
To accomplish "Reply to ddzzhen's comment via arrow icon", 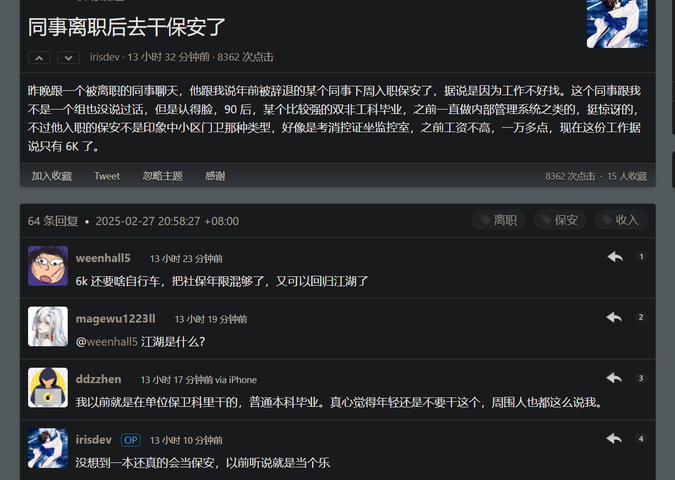I will click(x=614, y=378).
